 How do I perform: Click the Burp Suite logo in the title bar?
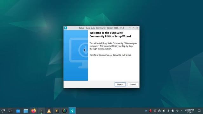(66, 28)
